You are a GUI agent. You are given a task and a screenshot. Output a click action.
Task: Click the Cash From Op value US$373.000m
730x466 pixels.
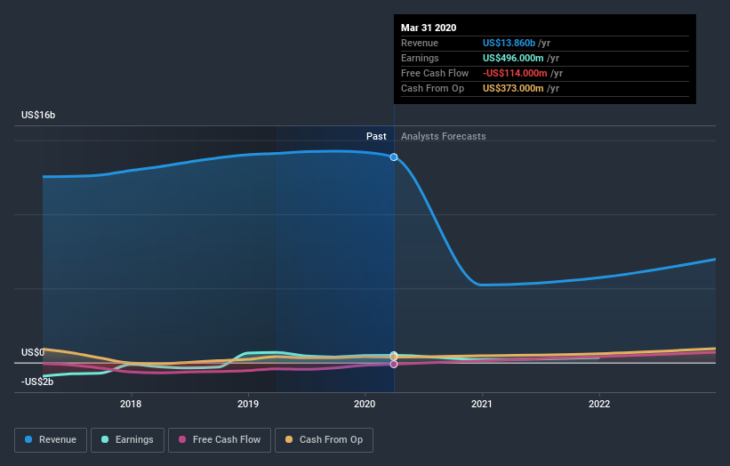coord(513,88)
